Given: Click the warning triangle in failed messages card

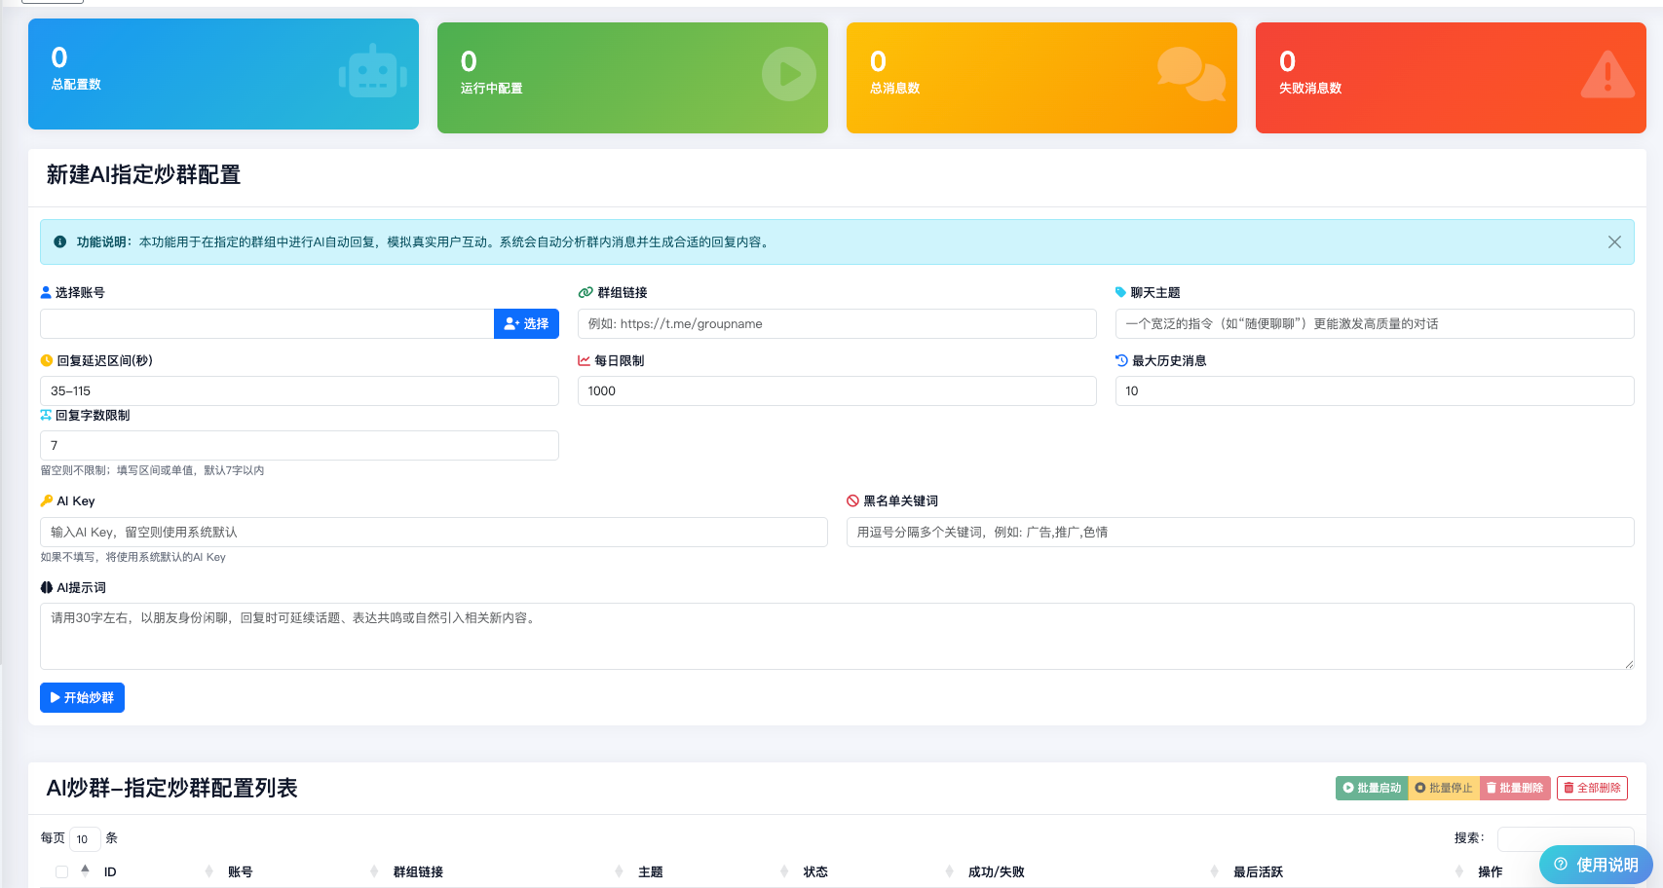Looking at the screenshot, I should click(x=1606, y=75).
